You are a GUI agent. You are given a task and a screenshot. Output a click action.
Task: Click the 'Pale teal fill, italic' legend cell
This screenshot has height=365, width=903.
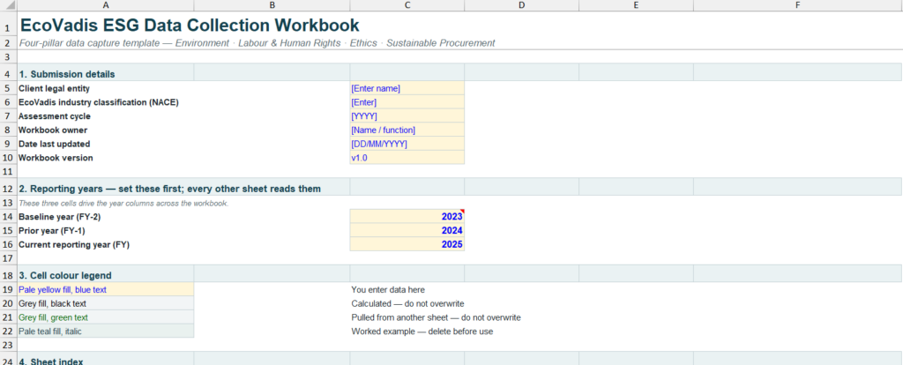[106, 331]
